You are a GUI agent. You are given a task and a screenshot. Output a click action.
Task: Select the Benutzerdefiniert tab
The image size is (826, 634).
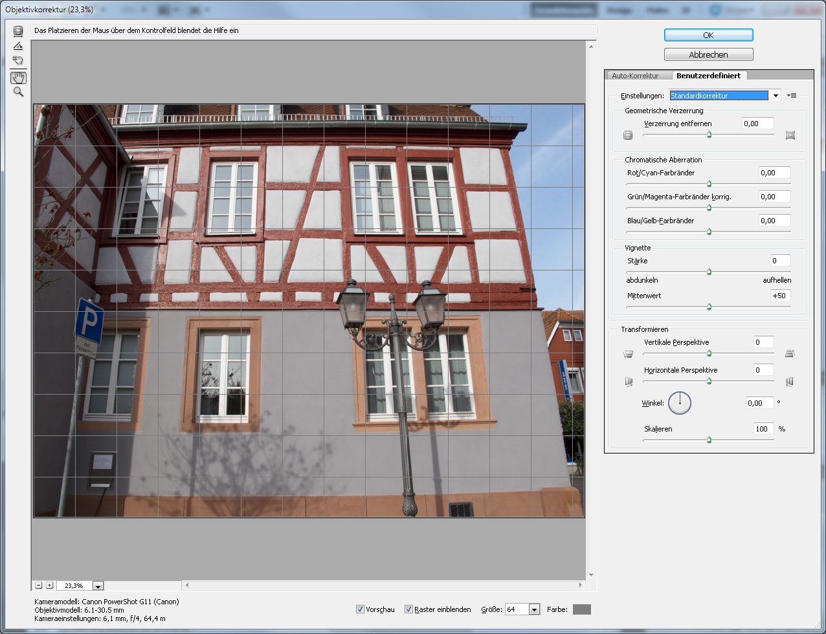(x=708, y=76)
